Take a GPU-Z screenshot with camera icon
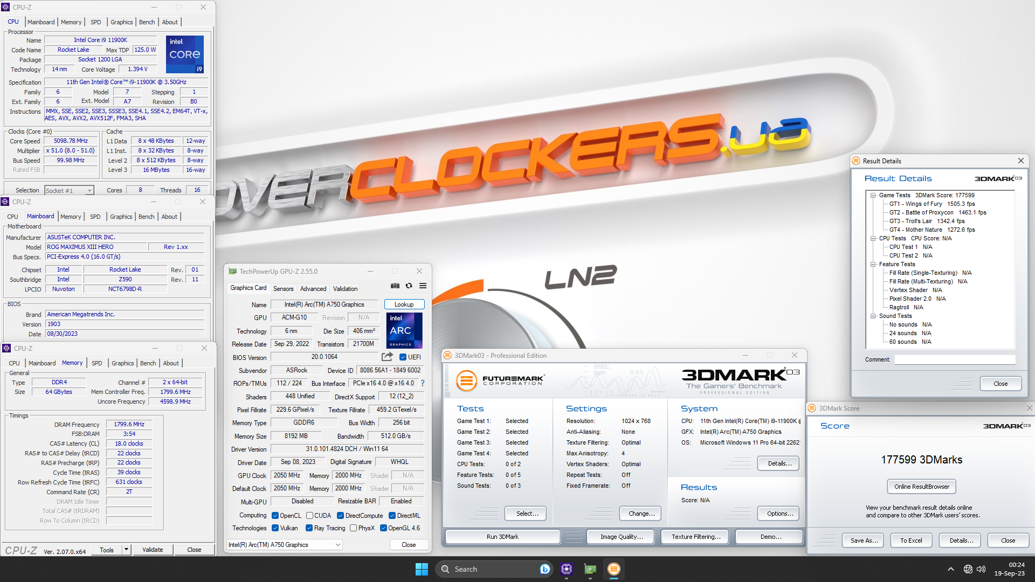 pyautogui.click(x=395, y=286)
